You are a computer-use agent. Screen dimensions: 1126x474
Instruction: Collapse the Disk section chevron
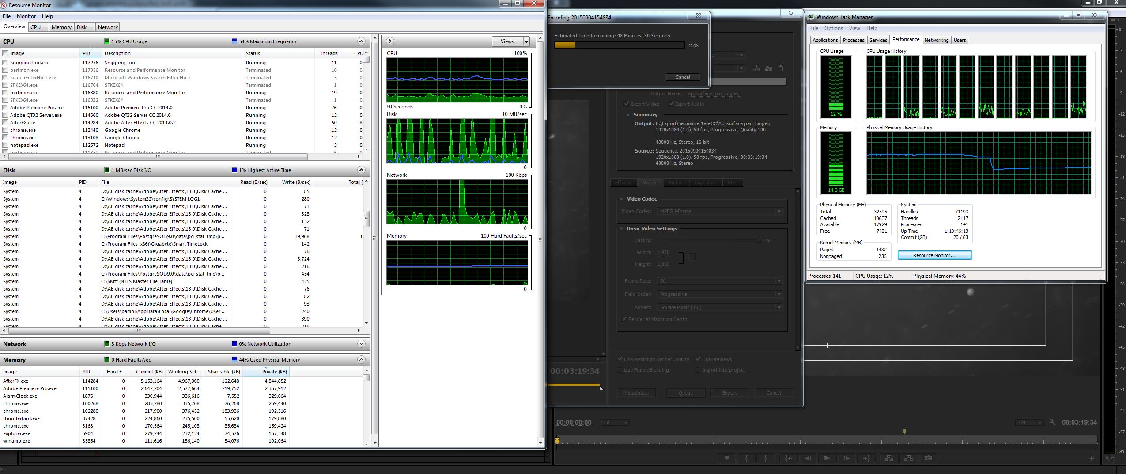tap(361, 170)
